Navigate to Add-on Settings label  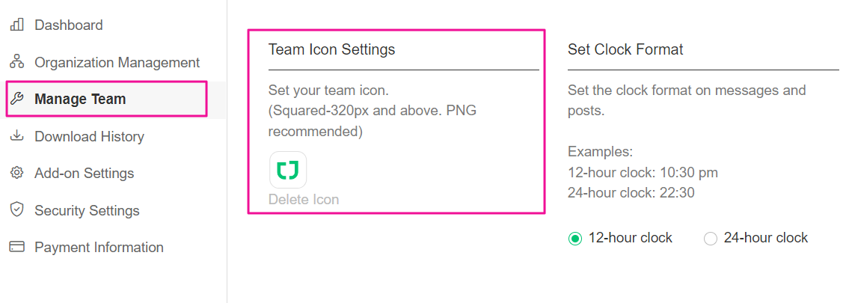click(x=84, y=173)
